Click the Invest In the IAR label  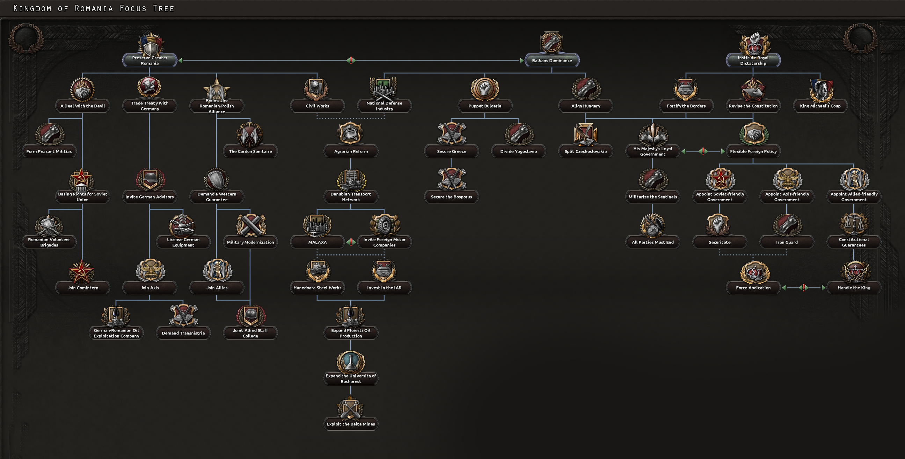pos(384,287)
